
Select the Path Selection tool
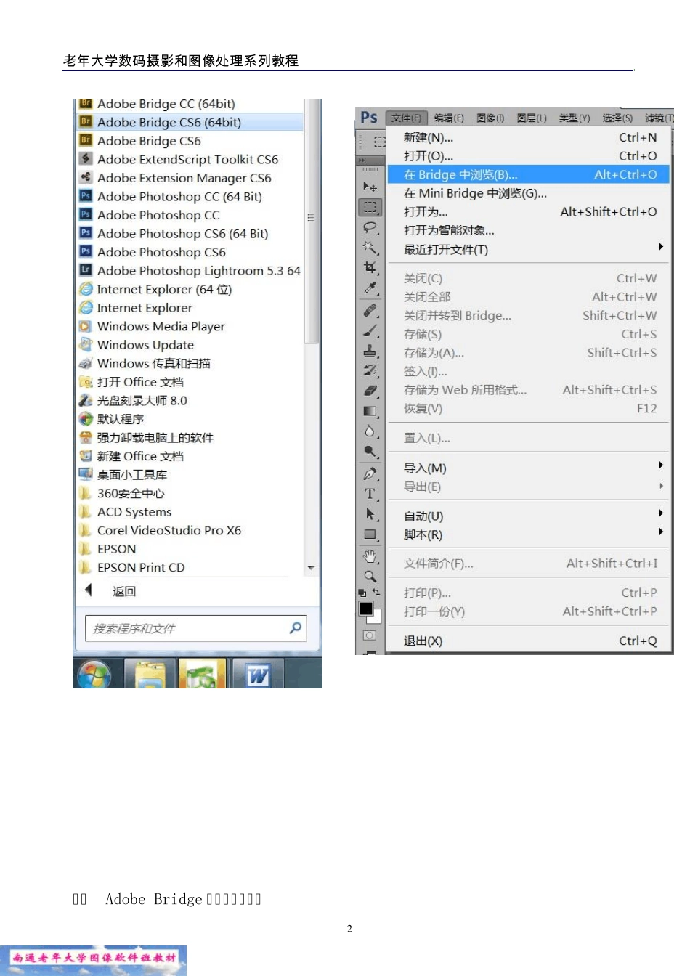[370, 514]
